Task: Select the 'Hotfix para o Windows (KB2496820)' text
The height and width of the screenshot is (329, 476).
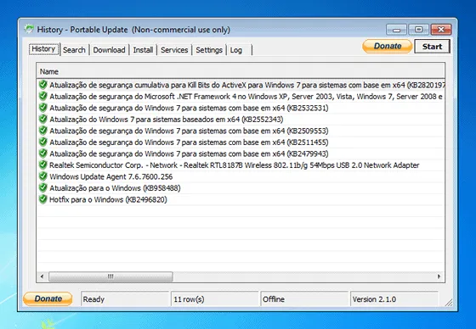Action: click(x=109, y=199)
